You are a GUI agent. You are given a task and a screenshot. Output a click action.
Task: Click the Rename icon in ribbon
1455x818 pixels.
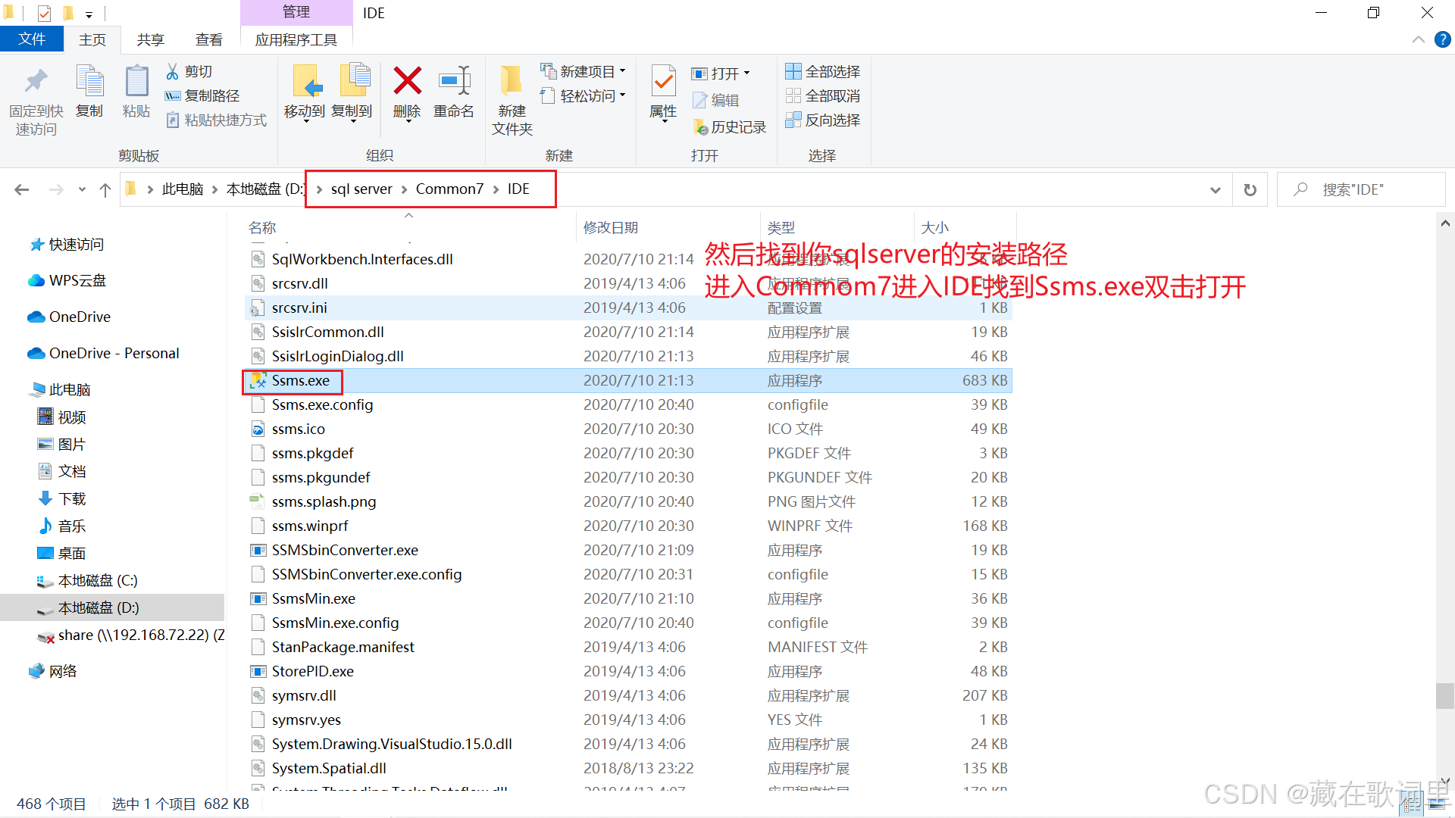454,81
